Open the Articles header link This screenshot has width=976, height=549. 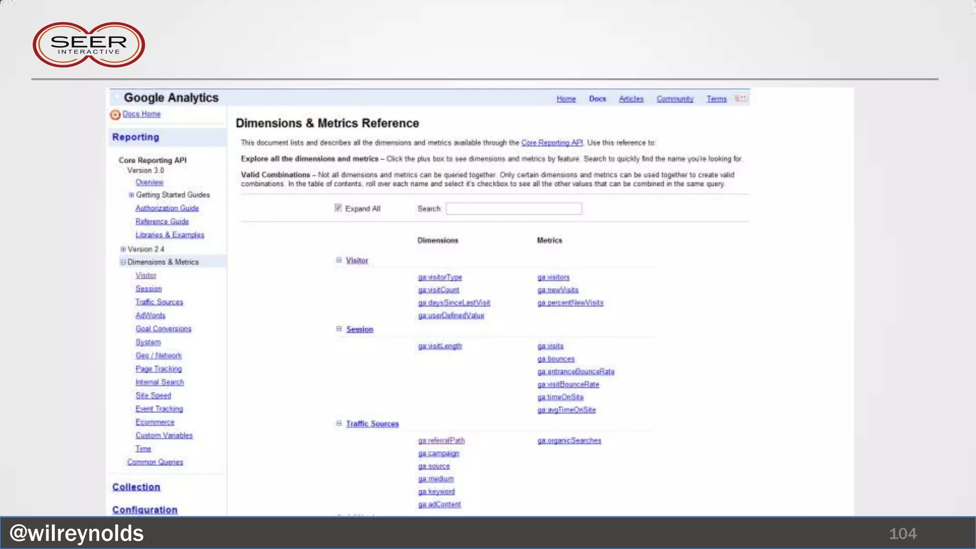(x=631, y=99)
